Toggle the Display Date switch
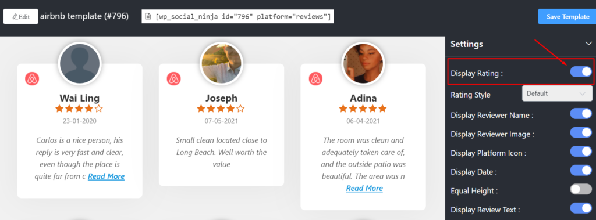596x220 pixels. point(581,170)
